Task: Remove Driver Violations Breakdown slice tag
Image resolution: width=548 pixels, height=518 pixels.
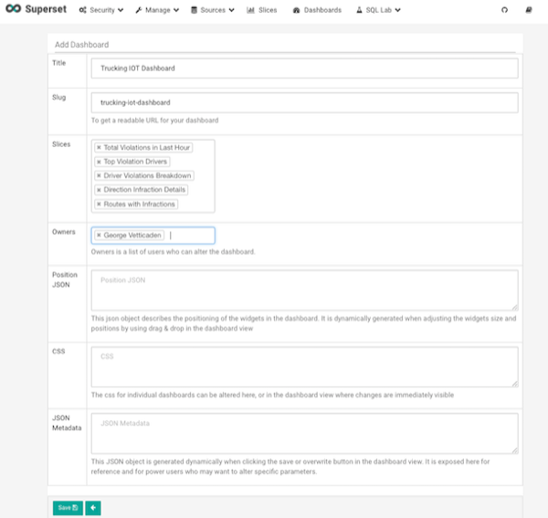Action: 99,175
